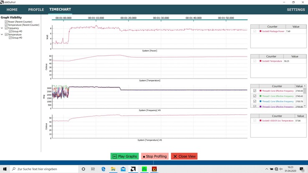Screen dimensions: 308x173
Task: Switch to the PROFILE tab
Action: 36,10
